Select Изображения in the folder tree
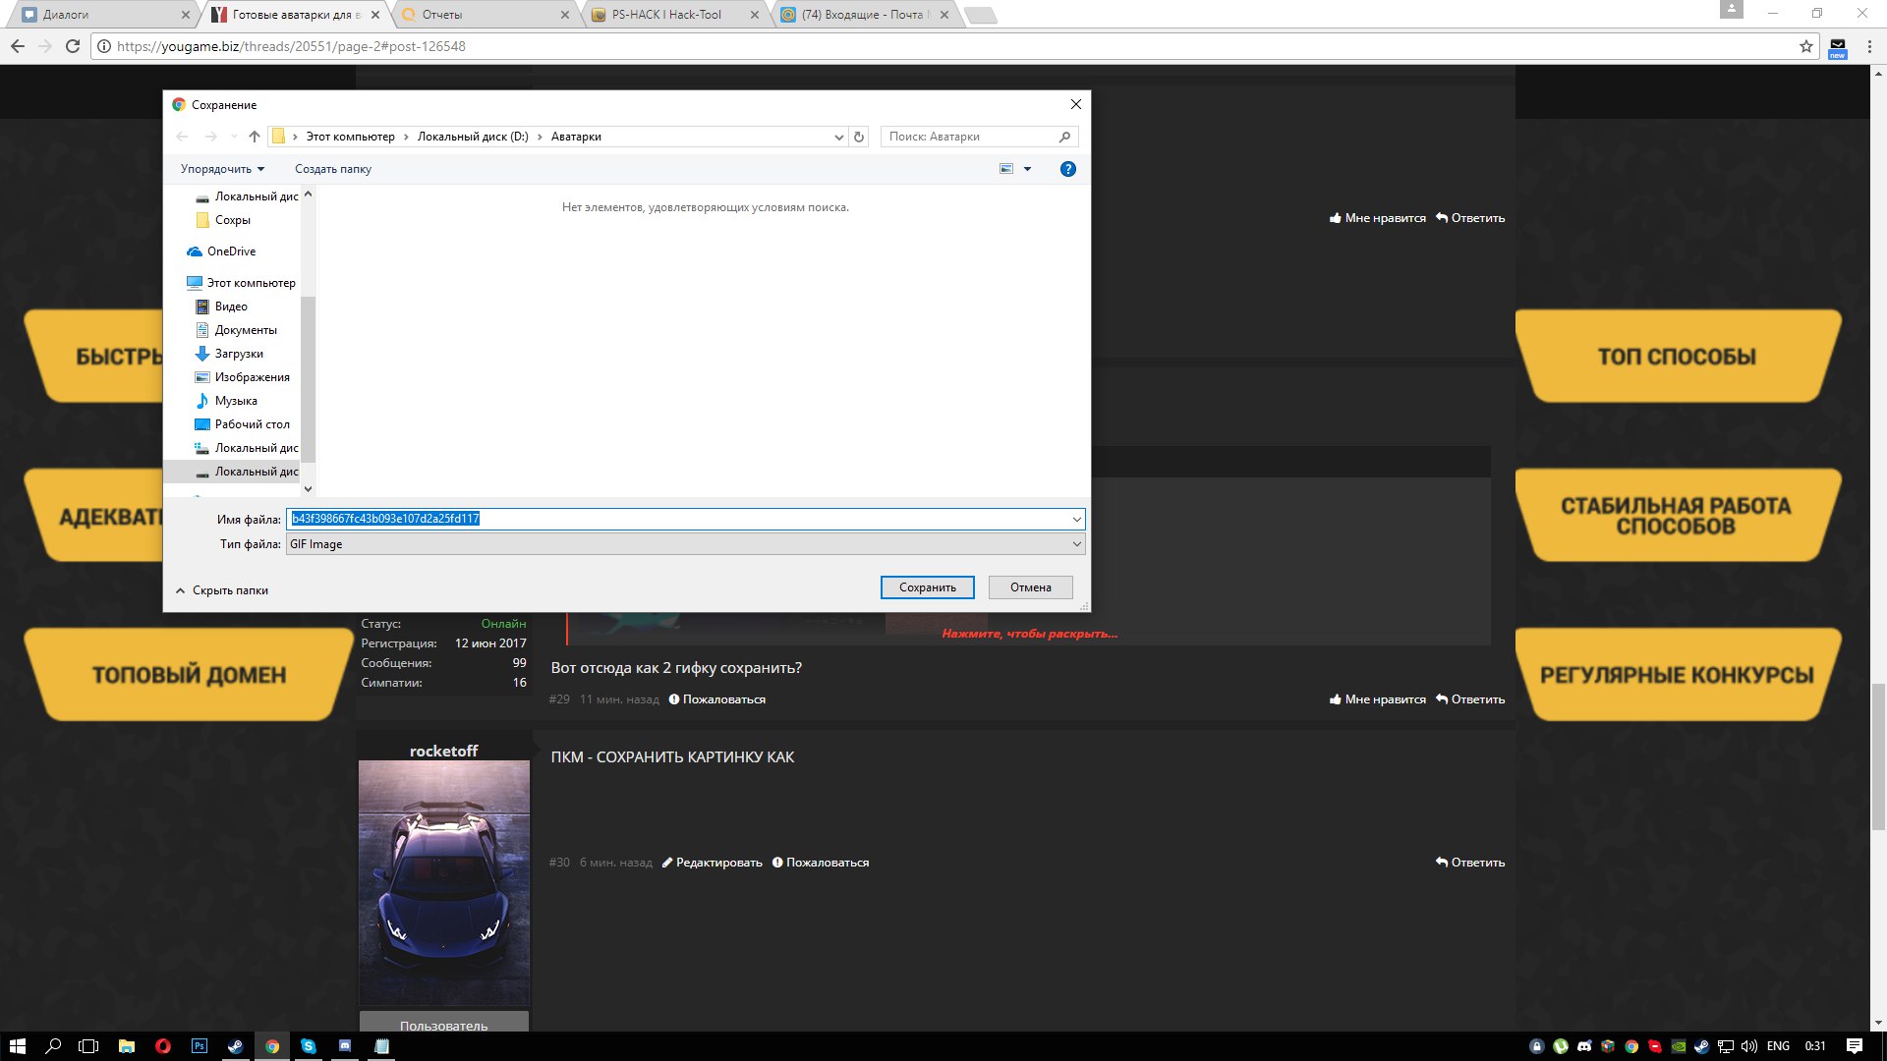This screenshot has height=1061, width=1887. 252,377
